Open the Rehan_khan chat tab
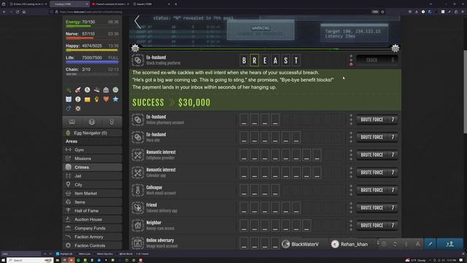The width and height of the screenshot is (467, 263). pos(352,244)
